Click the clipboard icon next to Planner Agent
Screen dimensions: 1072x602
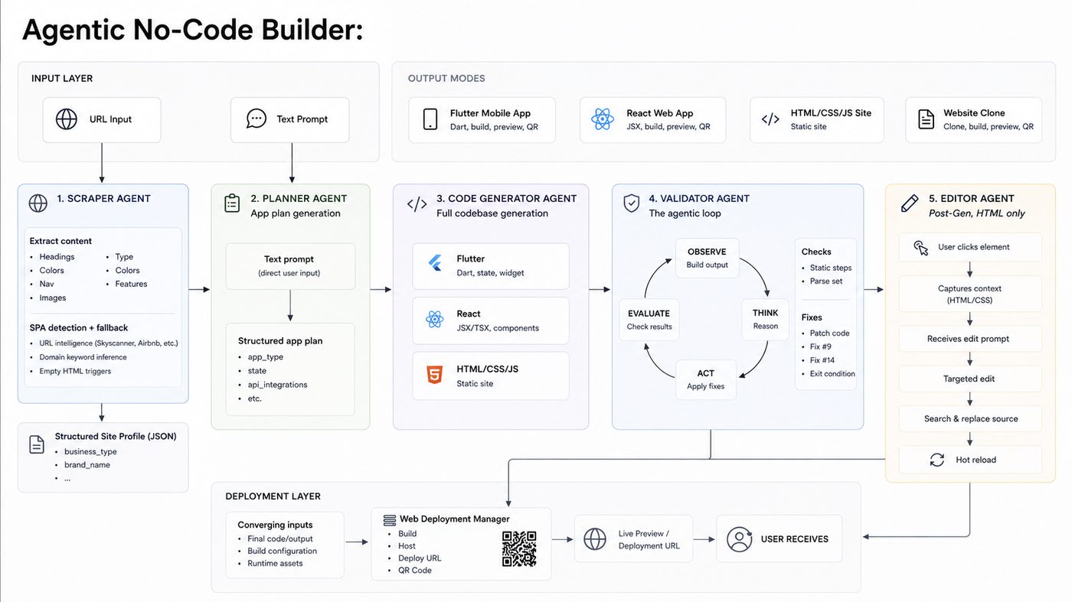pyautogui.click(x=232, y=203)
